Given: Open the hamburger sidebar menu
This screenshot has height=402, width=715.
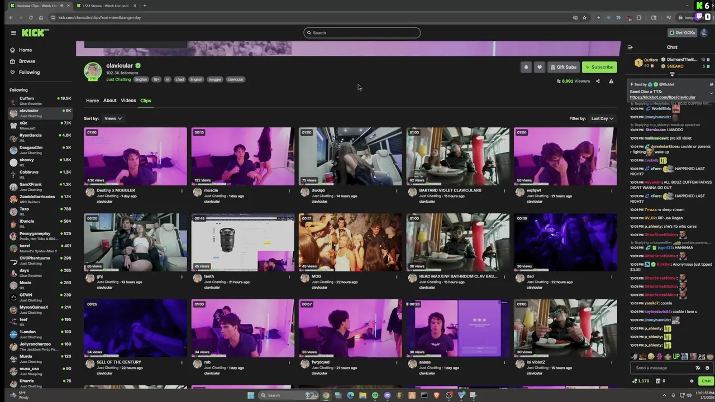Looking at the screenshot, I should [x=13, y=33].
